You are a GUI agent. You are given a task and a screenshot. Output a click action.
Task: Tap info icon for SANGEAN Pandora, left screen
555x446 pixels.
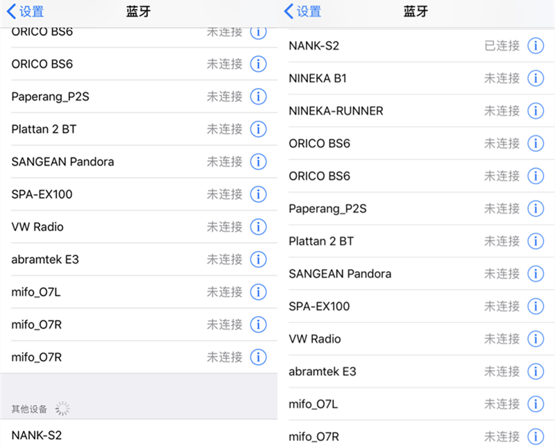coord(258,162)
